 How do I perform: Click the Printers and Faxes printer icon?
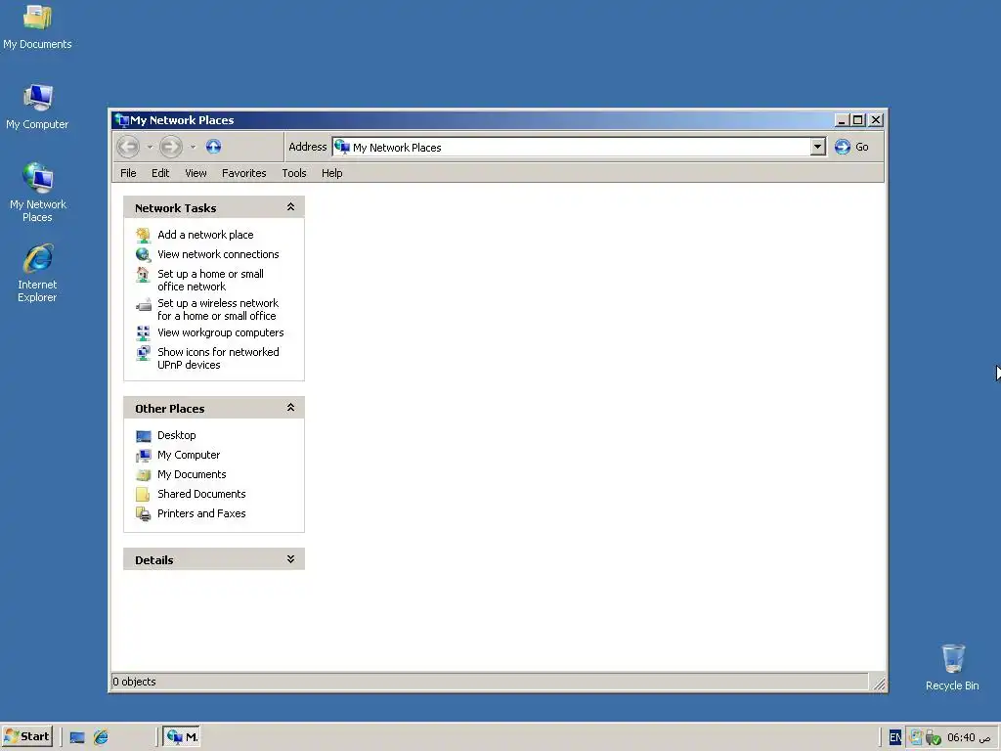(x=143, y=514)
